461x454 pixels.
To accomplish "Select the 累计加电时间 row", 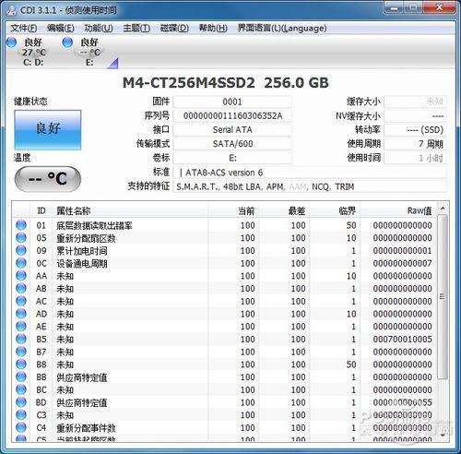I will [x=225, y=250].
